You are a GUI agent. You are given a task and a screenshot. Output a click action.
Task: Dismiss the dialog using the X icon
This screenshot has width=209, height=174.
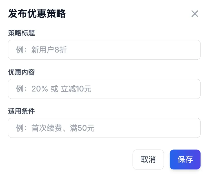195,14
